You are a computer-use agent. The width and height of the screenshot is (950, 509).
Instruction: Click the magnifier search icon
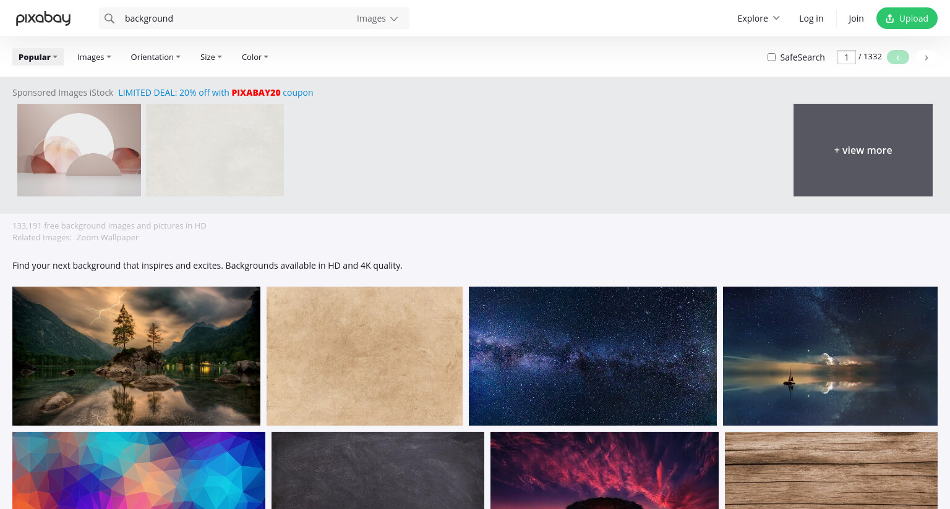tap(109, 19)
